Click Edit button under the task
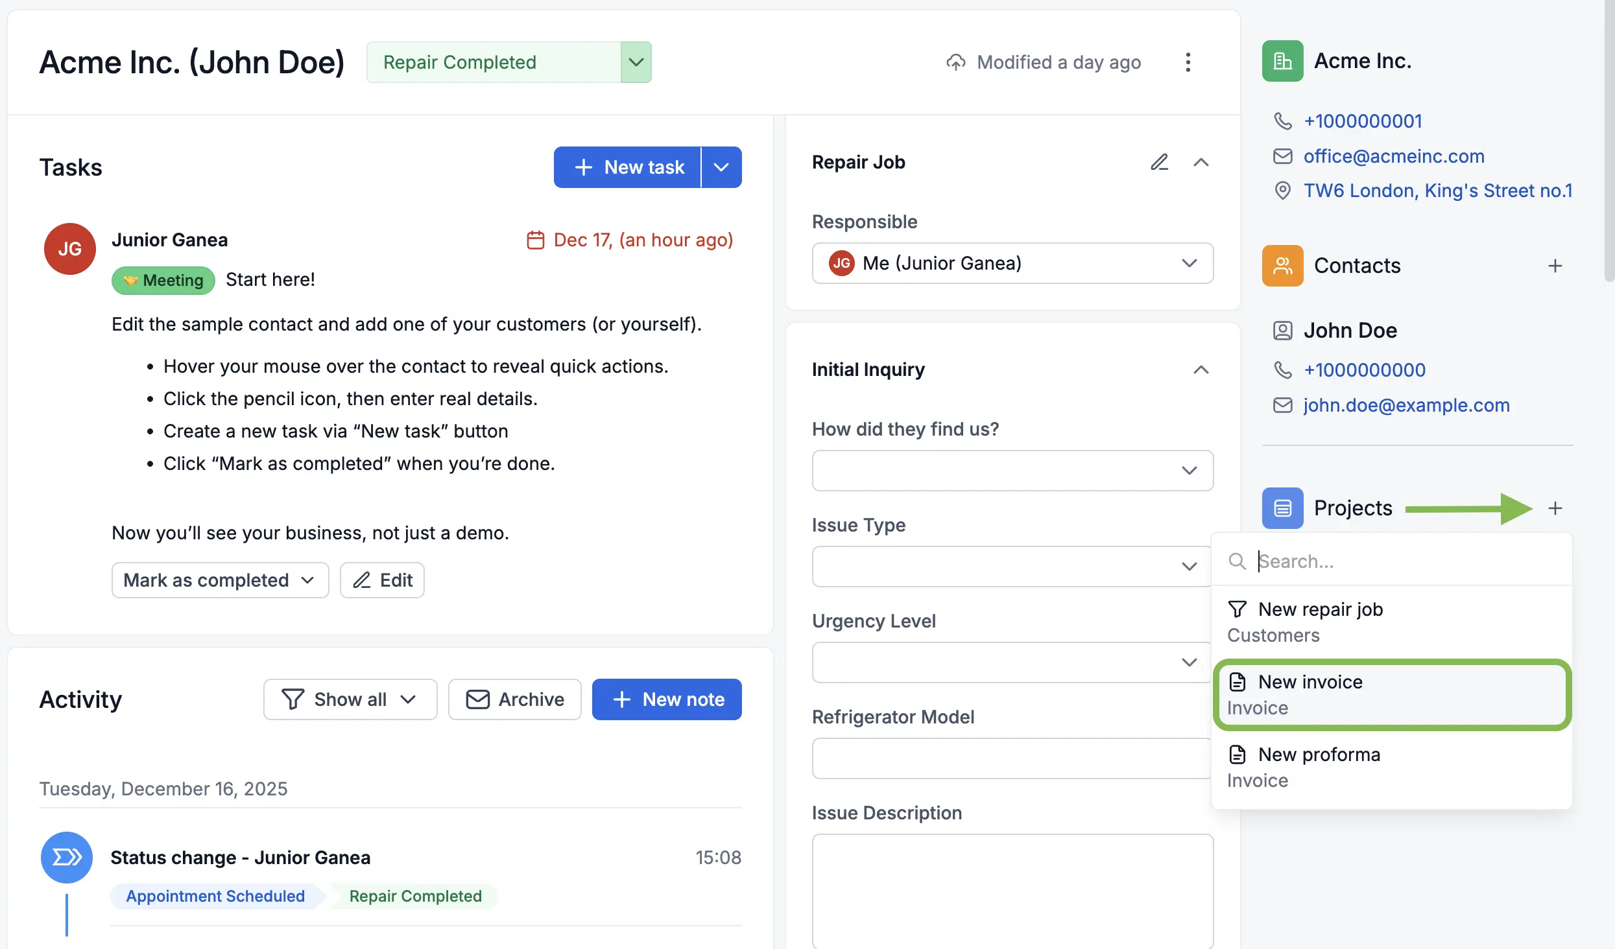 382,580
